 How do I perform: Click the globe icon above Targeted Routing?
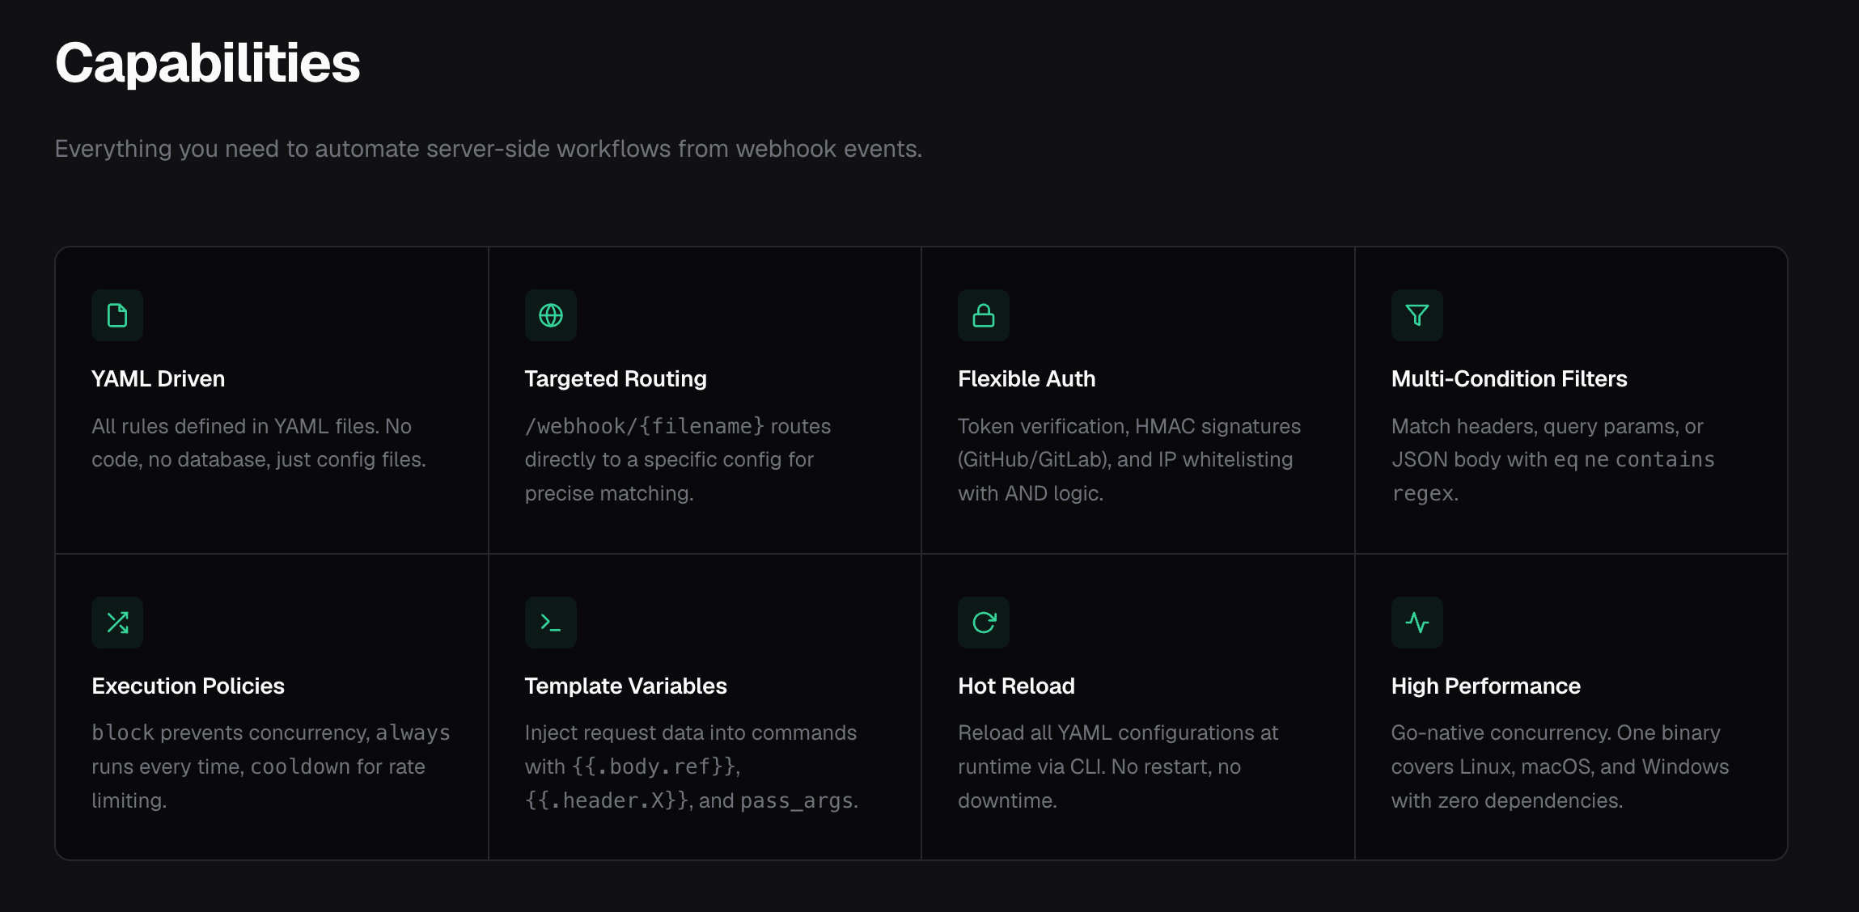551,315
